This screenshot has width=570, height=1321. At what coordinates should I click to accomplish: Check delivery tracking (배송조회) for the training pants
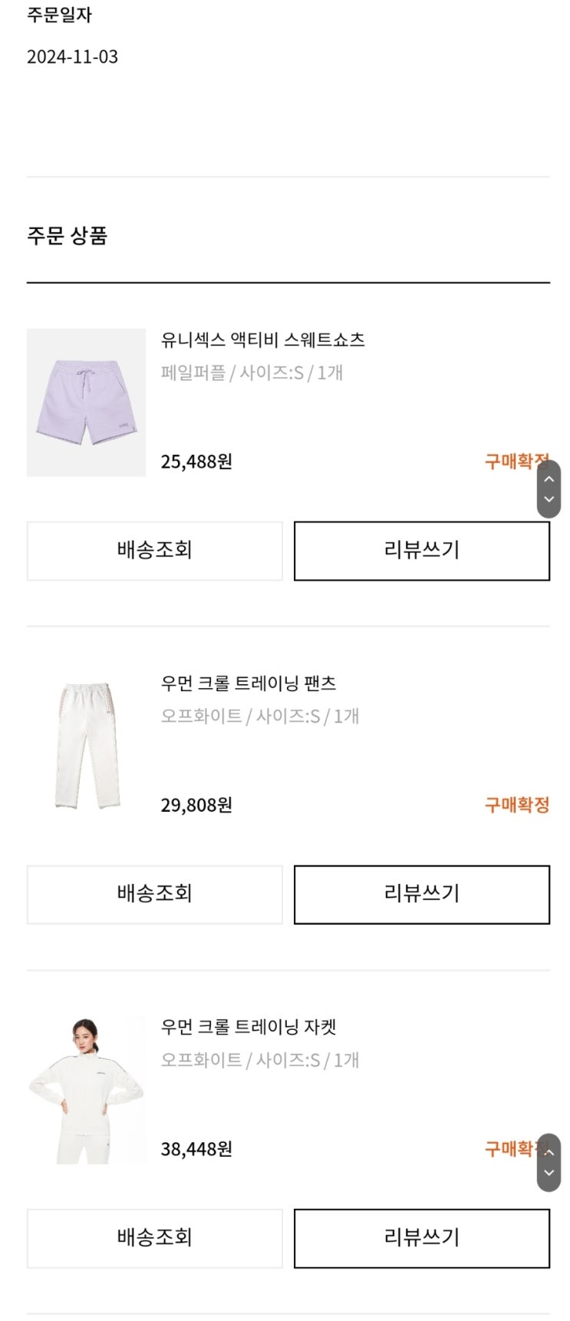tap(155, 894)
